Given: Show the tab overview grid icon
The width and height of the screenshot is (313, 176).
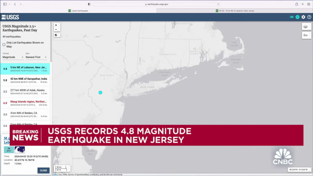Looking at the screenshot, I should click(x=308, y=4).
